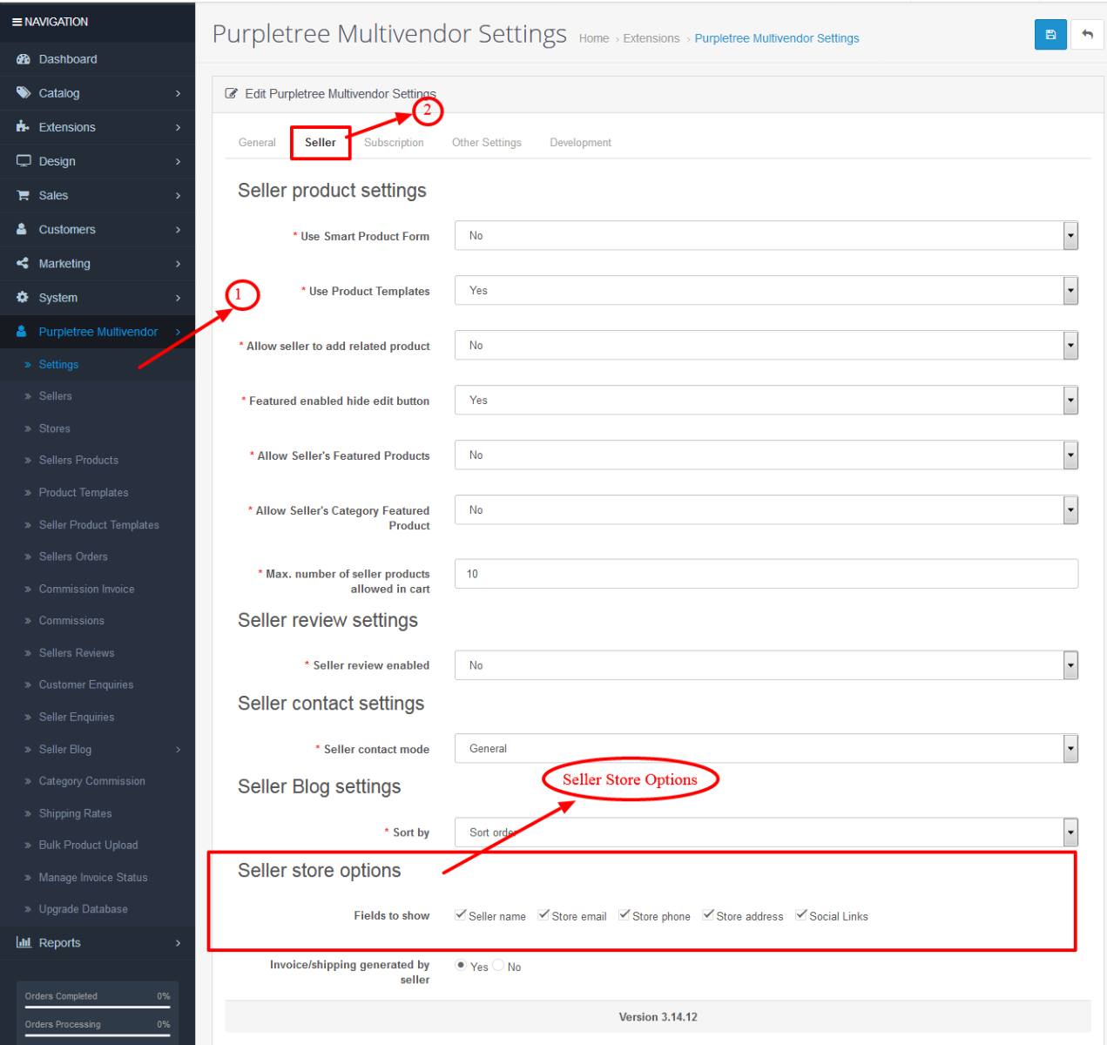The image size is (1107, 1045).
Task: Click the Catalog tags icon
Action: pos(24,93)
